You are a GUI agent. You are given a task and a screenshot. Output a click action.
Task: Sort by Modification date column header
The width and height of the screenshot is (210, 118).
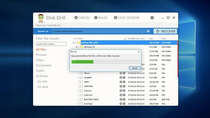click(136, 39)
